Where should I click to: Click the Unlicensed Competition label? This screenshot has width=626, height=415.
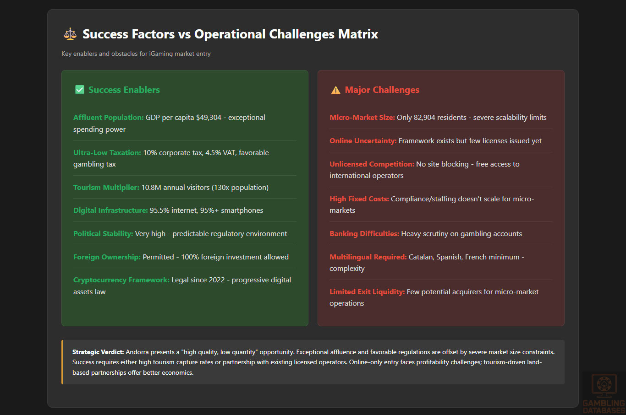372,164
